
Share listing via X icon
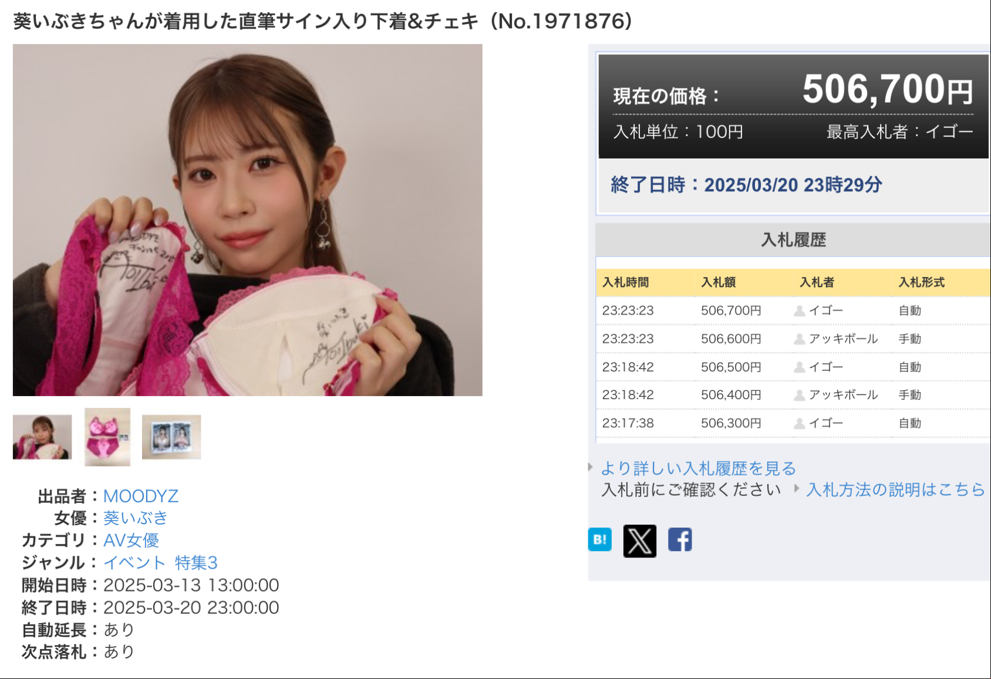[x=639, y=541]
